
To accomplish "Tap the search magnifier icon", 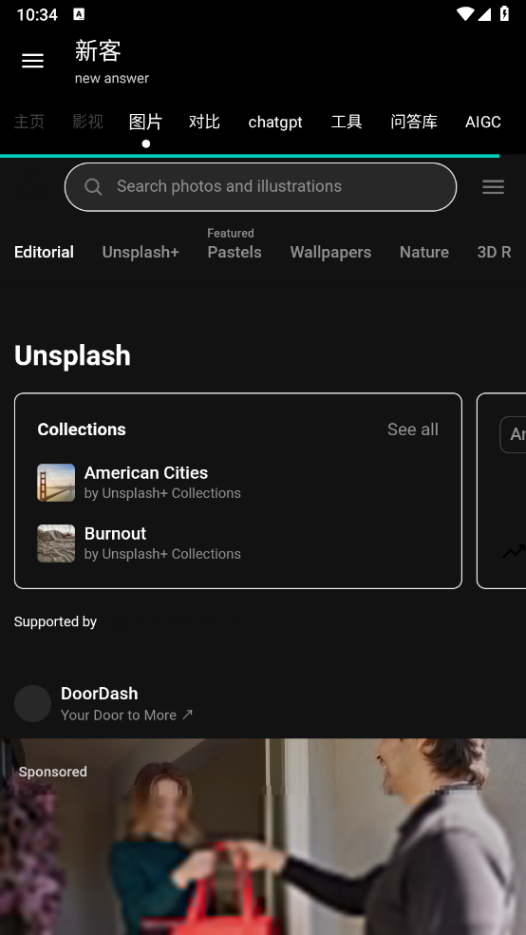I will 93,186.
